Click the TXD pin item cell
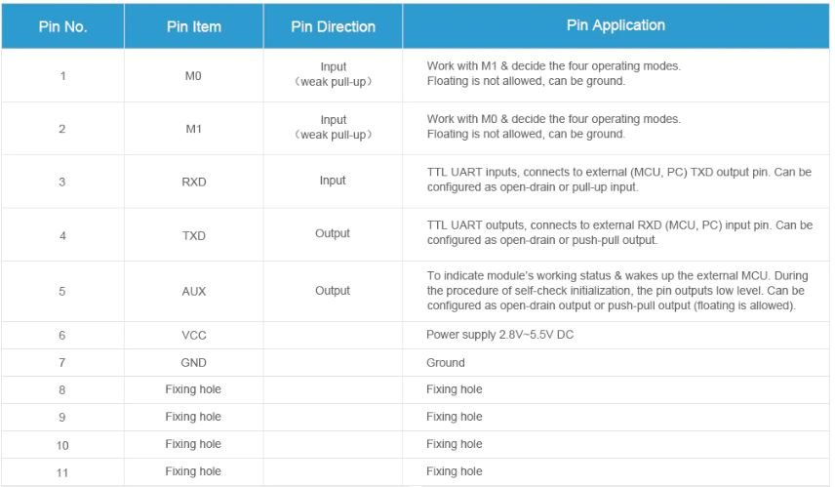 (193, 235)
